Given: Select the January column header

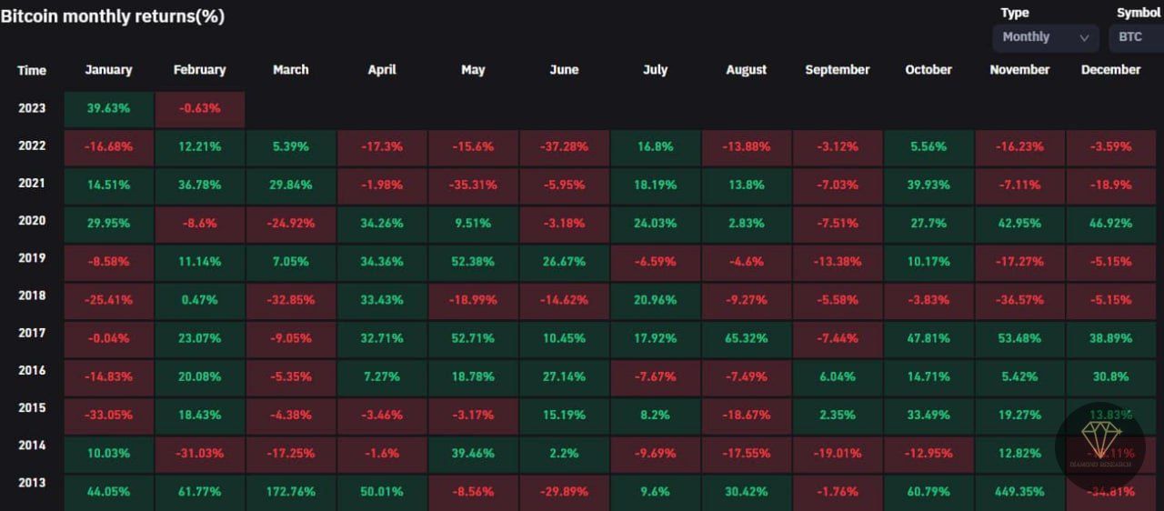Looking at the screenshot, I should [x=108, y=70].
